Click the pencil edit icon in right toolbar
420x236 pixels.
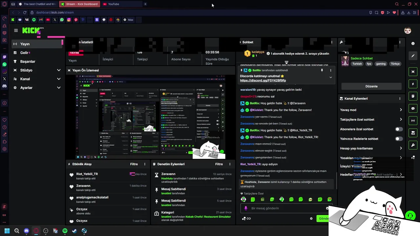(x=413, y=56)
